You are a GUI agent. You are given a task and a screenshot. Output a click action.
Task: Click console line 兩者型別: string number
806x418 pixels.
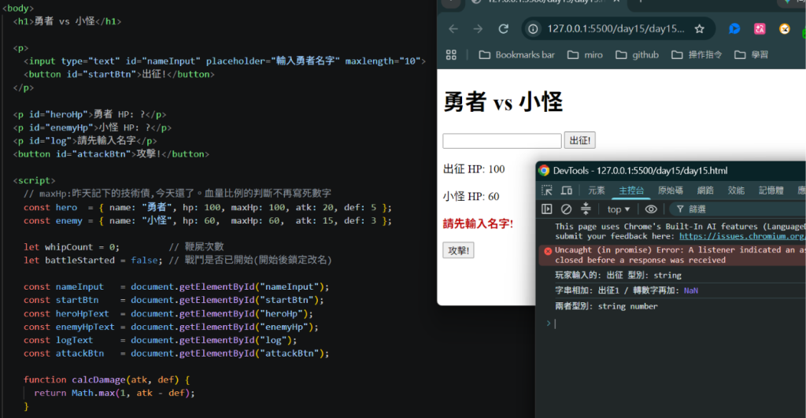tap(607, 306)
